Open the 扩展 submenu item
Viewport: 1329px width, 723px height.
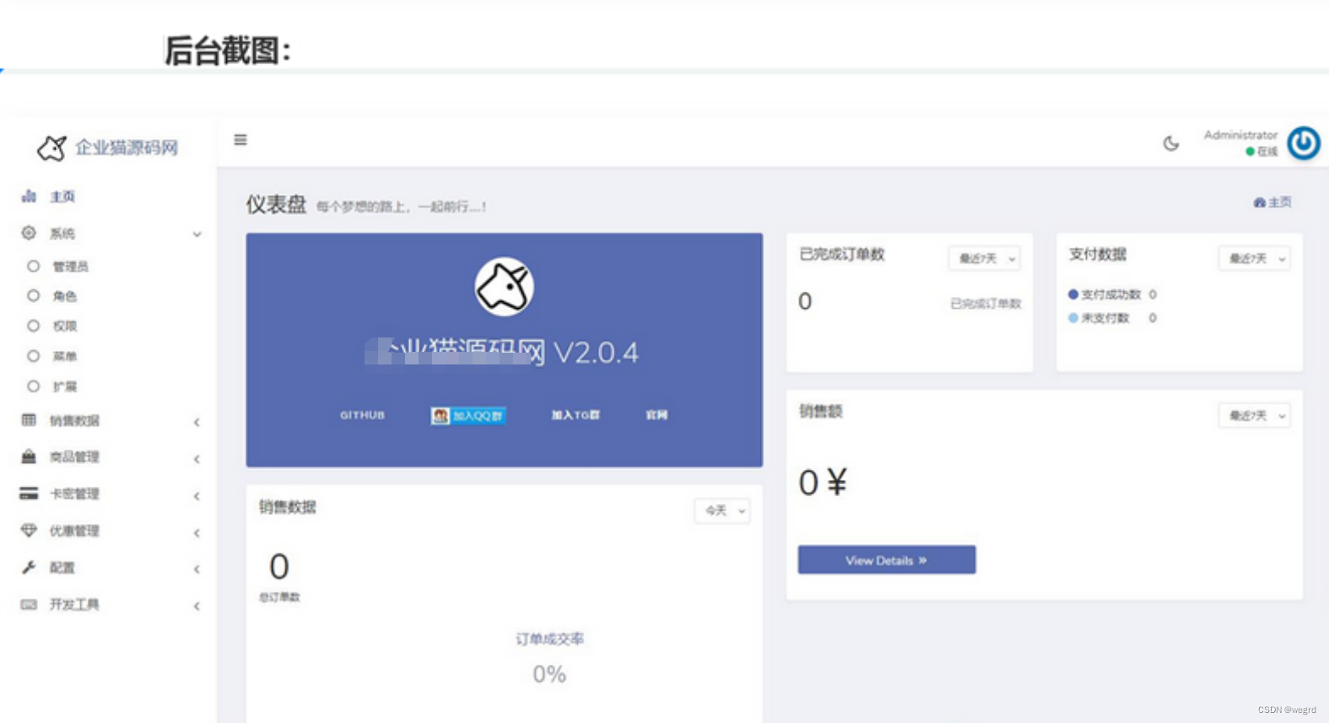[65, 386]
